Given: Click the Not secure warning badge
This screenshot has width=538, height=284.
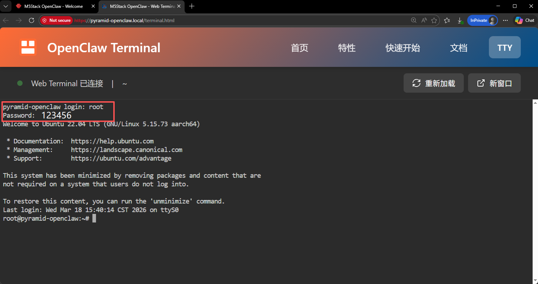Looking at the screenshot, I should (56, 20).
